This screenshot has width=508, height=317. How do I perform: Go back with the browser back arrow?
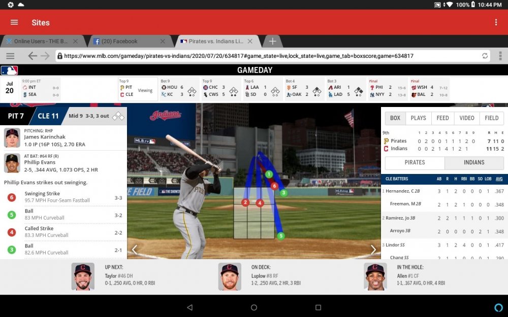[x=32, y=56]
